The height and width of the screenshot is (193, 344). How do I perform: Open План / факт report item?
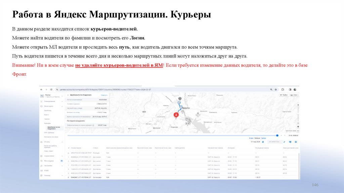[x=48, y=151]
